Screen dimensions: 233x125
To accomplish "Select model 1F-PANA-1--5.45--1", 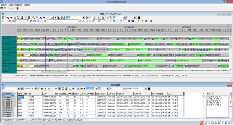I will (x=213, y=99).
